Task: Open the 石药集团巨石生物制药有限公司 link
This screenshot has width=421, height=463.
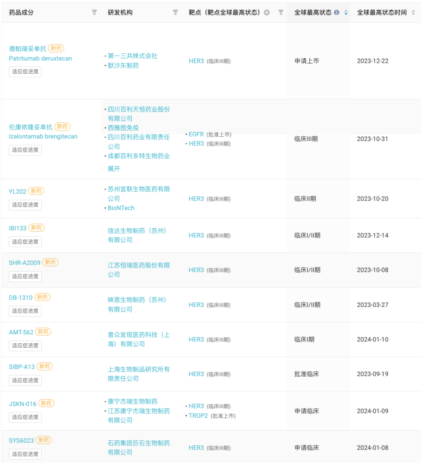Action: coord(138,448)
